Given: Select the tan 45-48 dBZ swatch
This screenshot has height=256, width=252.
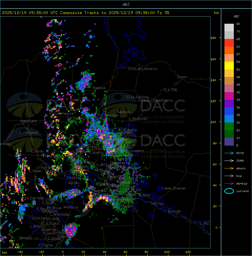Looking at the screenshot, I should click(229, 81).
